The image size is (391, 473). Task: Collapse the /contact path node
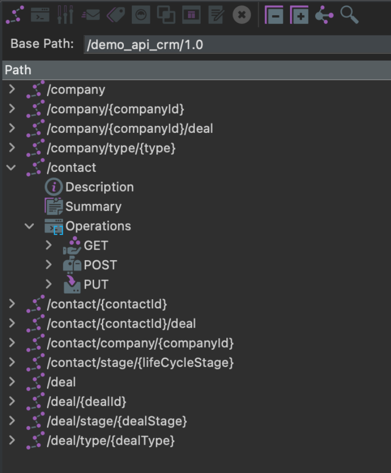[12, 168]
